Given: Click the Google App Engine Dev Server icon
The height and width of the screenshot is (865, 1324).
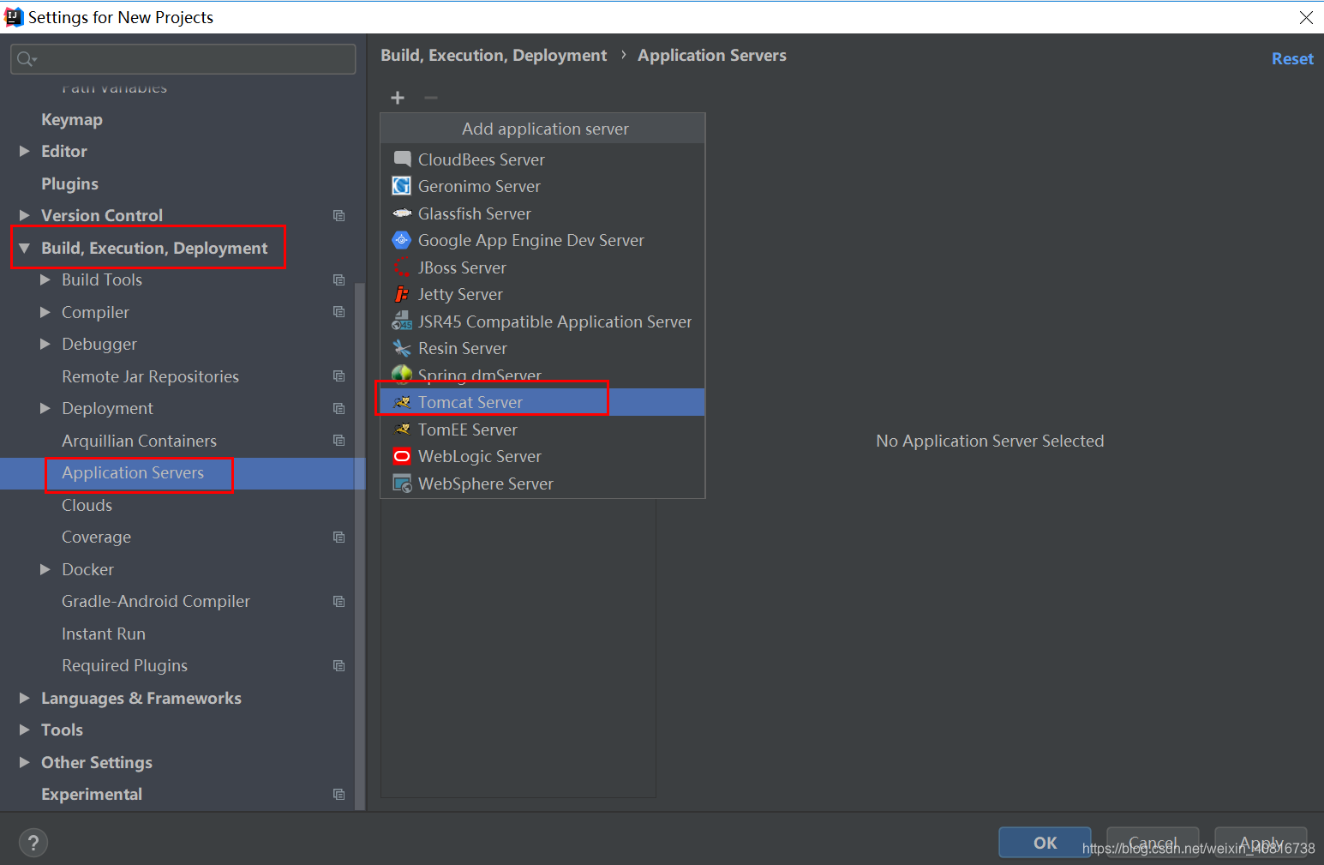Looking at the screenshot, I should coord(402,240).
